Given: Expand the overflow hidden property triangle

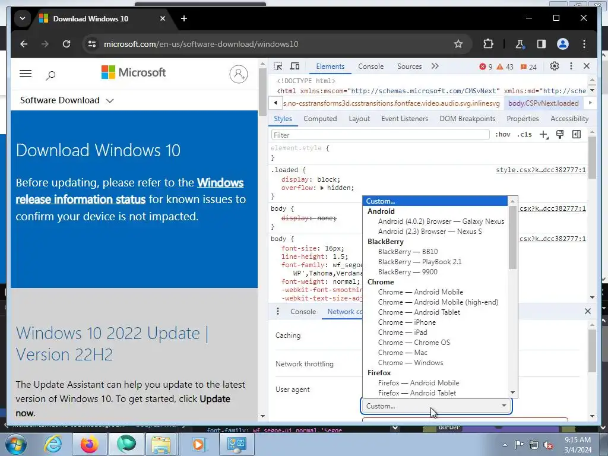Looking at the screenshot, I should 322,188.
